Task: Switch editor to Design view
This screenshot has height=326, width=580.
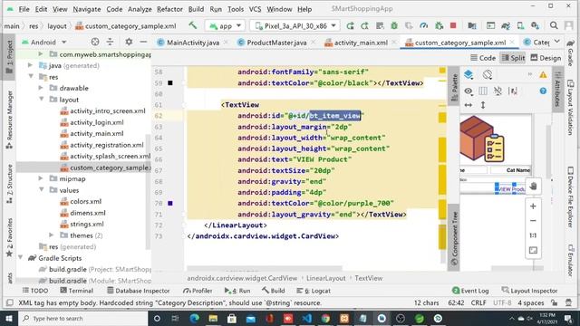Action: (546, 58)
